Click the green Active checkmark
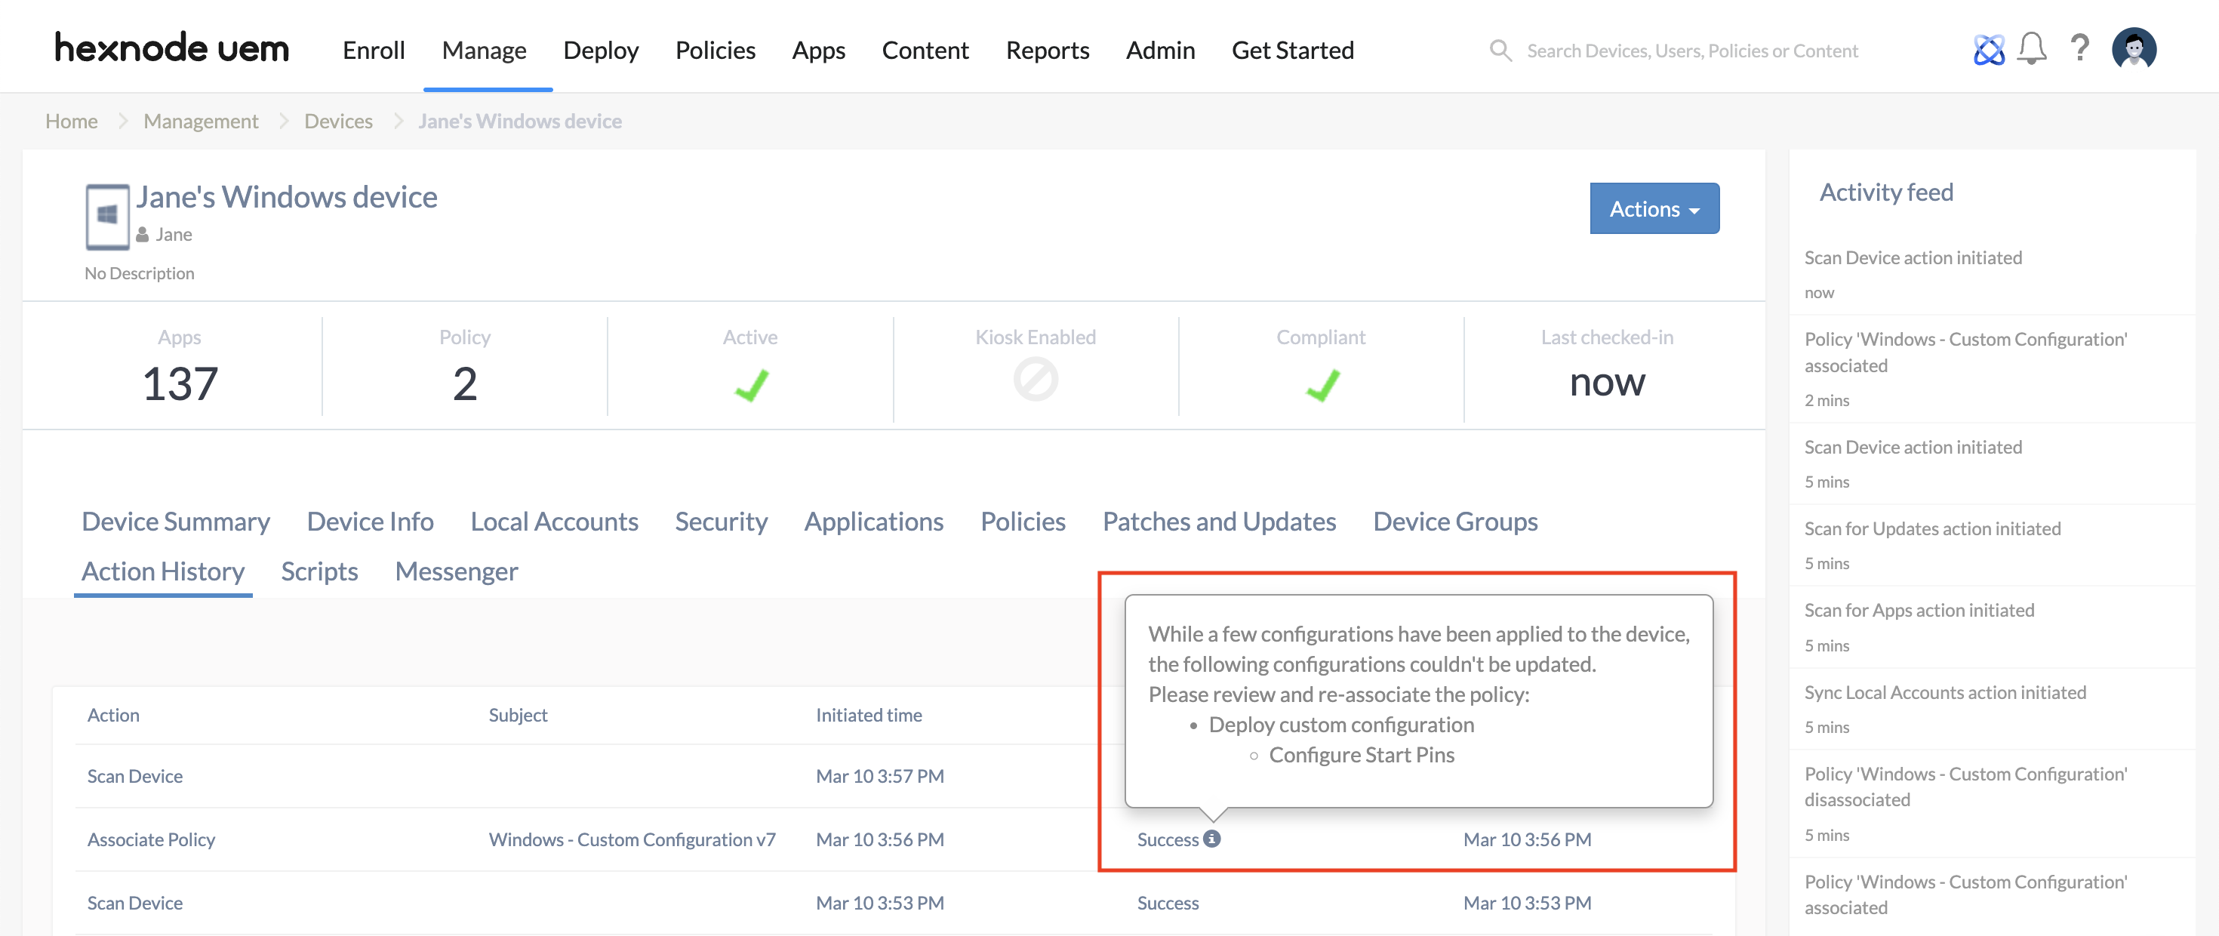Viewport: 2219px width, 936px height. (750, 384)
